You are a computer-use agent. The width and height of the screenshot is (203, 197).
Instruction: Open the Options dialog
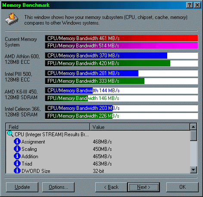pos(58,187)
